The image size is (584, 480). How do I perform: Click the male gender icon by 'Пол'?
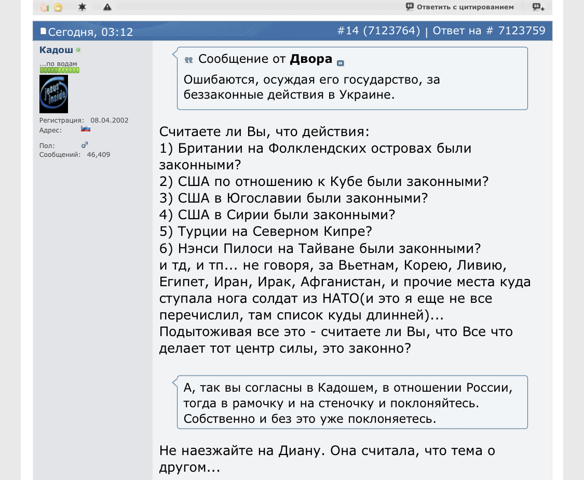point(85,145)
